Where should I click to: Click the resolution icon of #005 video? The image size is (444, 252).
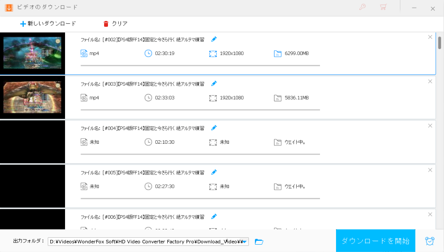coord(213,187)
